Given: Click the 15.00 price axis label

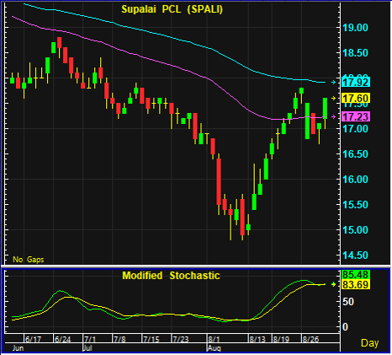Looking at the screenshot, I should pos(355,230).
